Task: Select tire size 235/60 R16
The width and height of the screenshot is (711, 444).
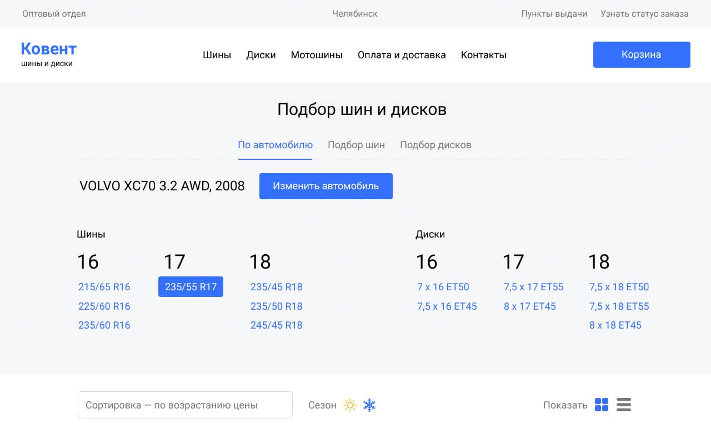Action: (x=104, y=325)
